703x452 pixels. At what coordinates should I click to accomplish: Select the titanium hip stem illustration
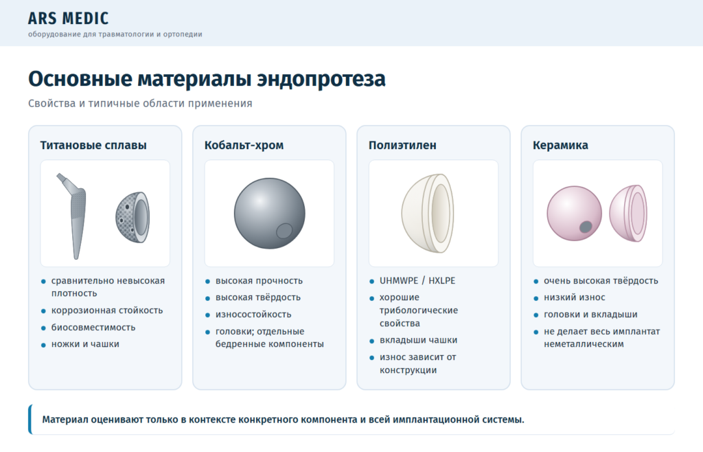[71, 216]
